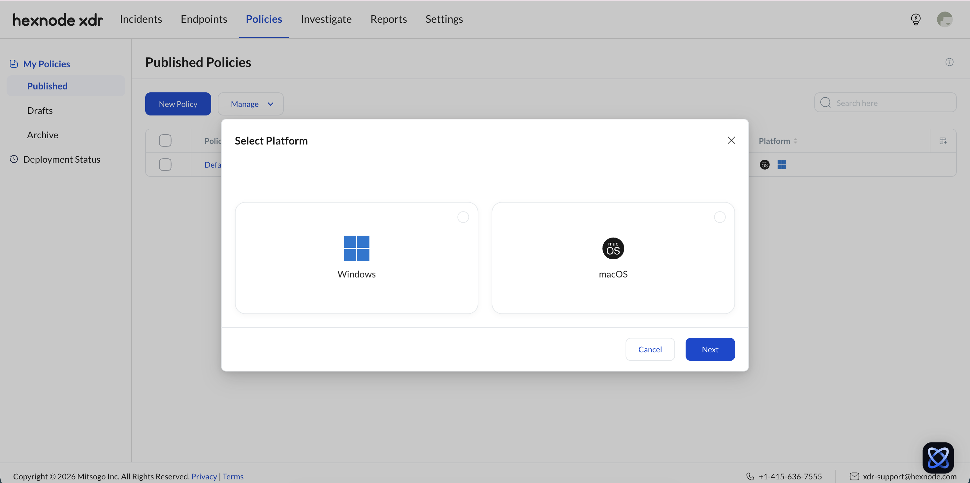The image size is (970, 483).
Task: Open the chat assistant widget
Action: (938, 457)
